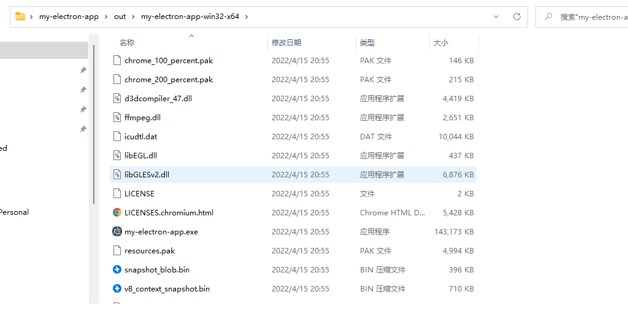
Task: Select the file name v8_context_snapshot.bin
Action: (x=167, y=289)
